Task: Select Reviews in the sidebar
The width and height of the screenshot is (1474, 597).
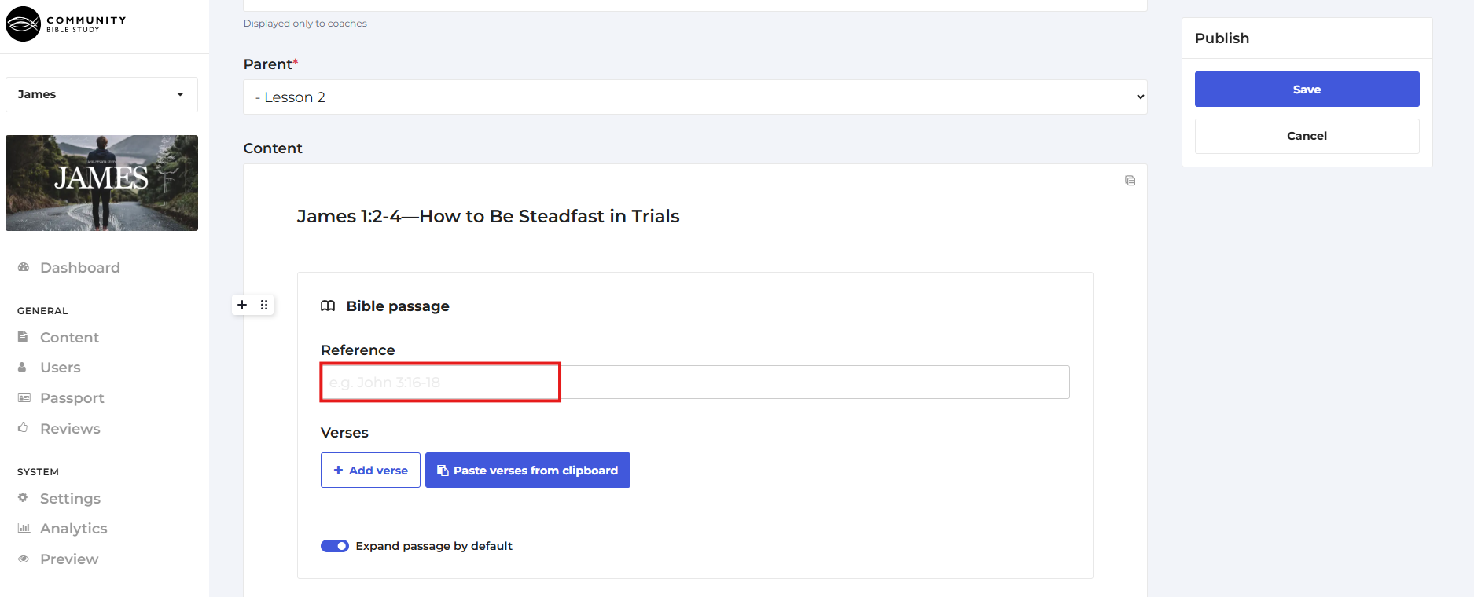Action: 70,429
